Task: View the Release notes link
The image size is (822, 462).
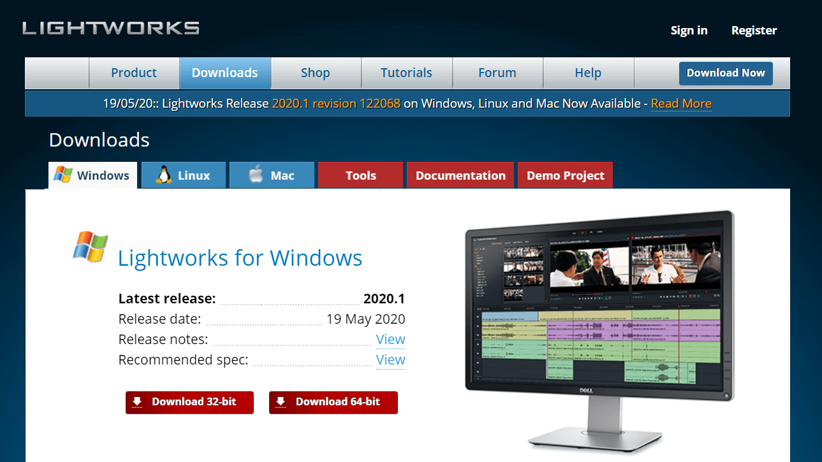Action: click(390, 340)
